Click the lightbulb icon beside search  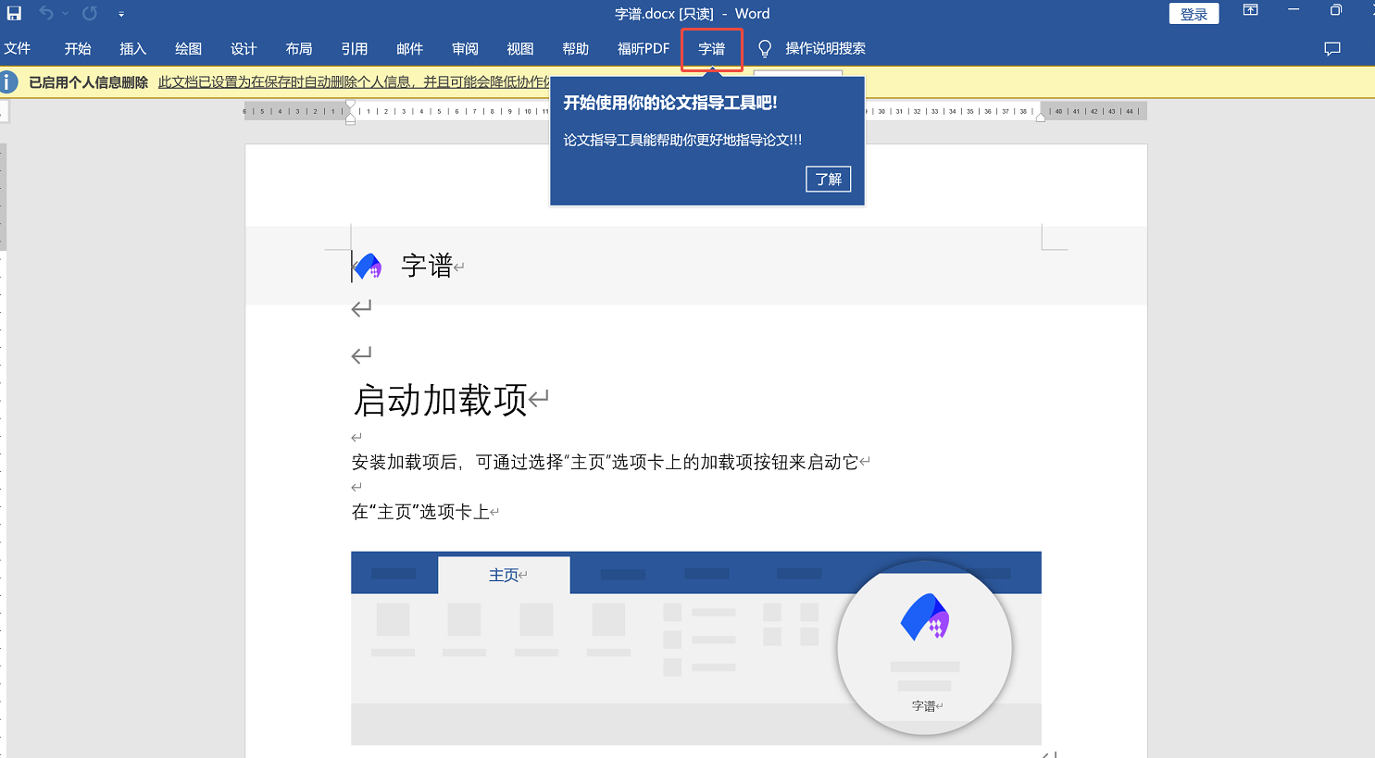[765, 49]
